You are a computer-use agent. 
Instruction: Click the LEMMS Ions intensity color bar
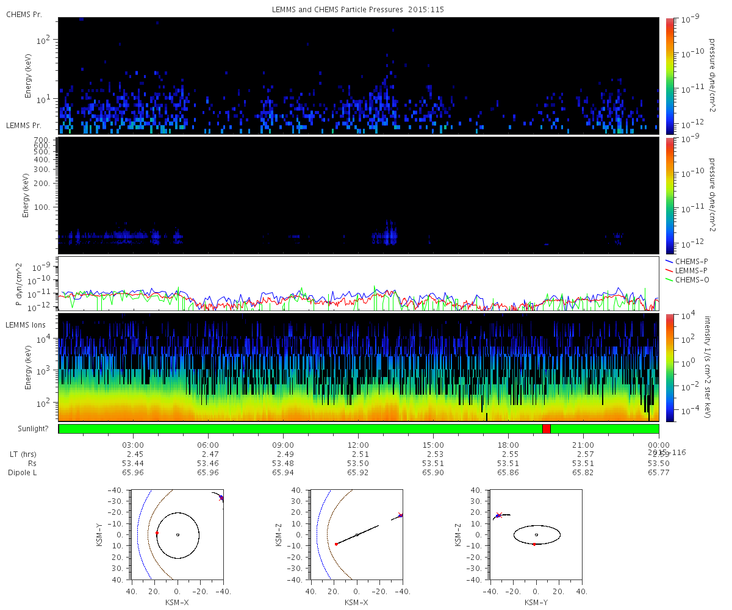670,367
